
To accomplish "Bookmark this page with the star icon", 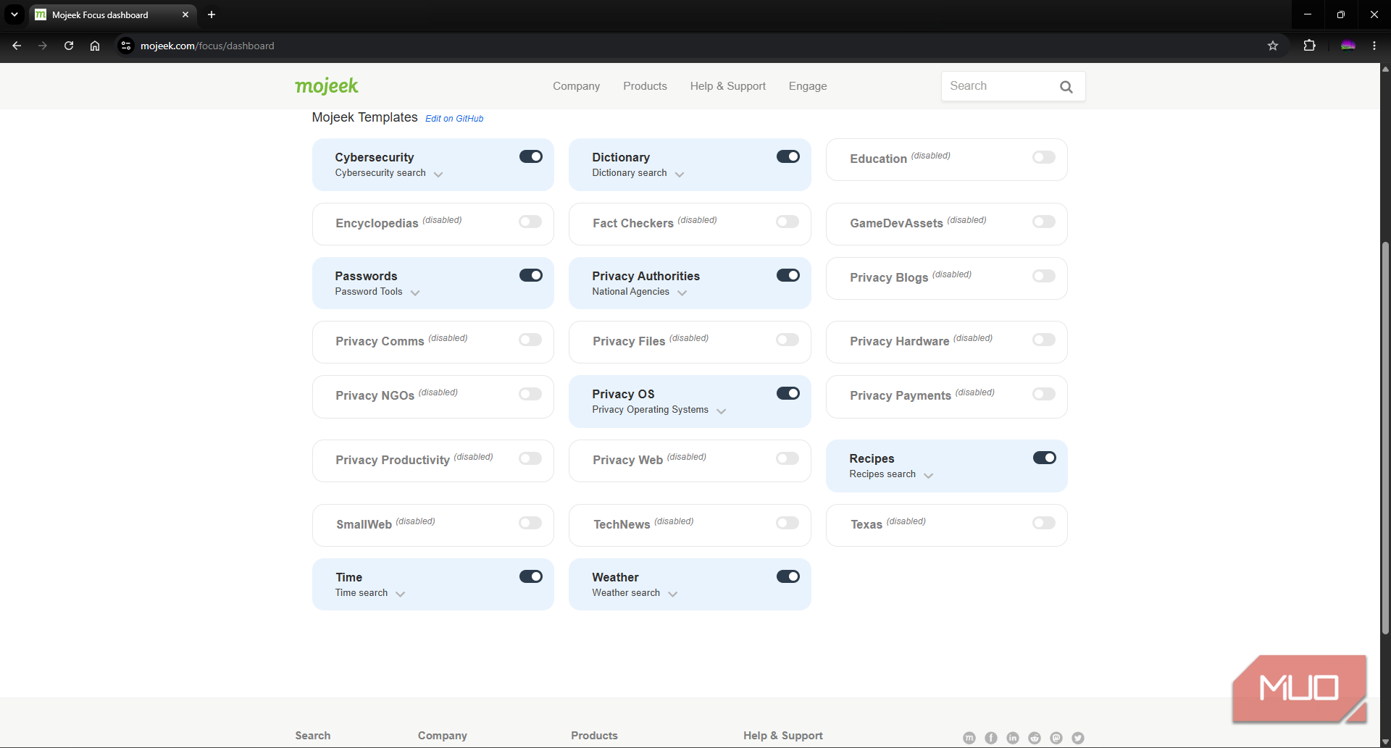I will pyautogui.click(x=1273, y=46).
